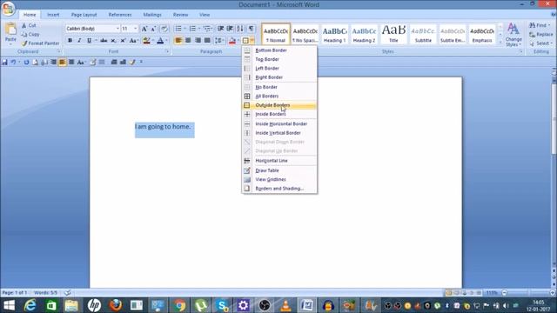The height and width of the screenshot is (313, 557).
Task: Click the Copy command
Action: [30, 35]
